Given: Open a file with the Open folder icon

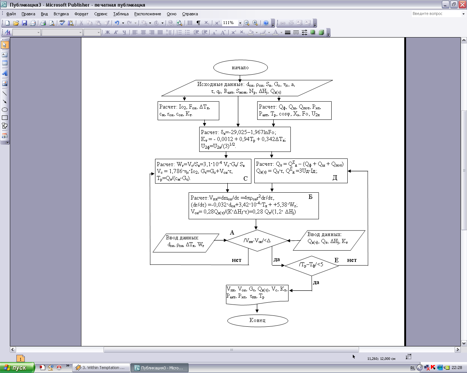Looking at the screenshot, I should point(16,23).
